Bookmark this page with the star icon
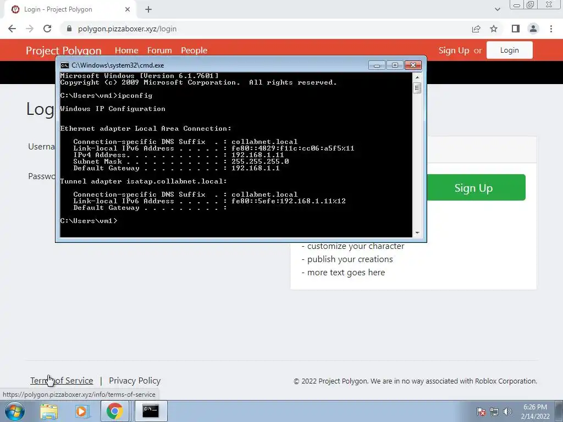Image resolution: width=563 pixels, height=422 pixels. click(x=494, y=29)
